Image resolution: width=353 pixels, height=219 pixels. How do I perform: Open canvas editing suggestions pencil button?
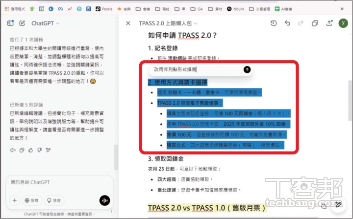[338, 204]
